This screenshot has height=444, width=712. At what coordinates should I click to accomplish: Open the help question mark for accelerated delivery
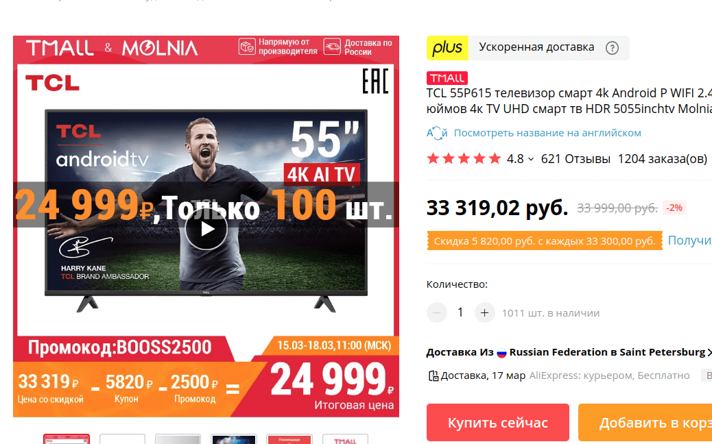pyautogui.click(x=612, y=47)
